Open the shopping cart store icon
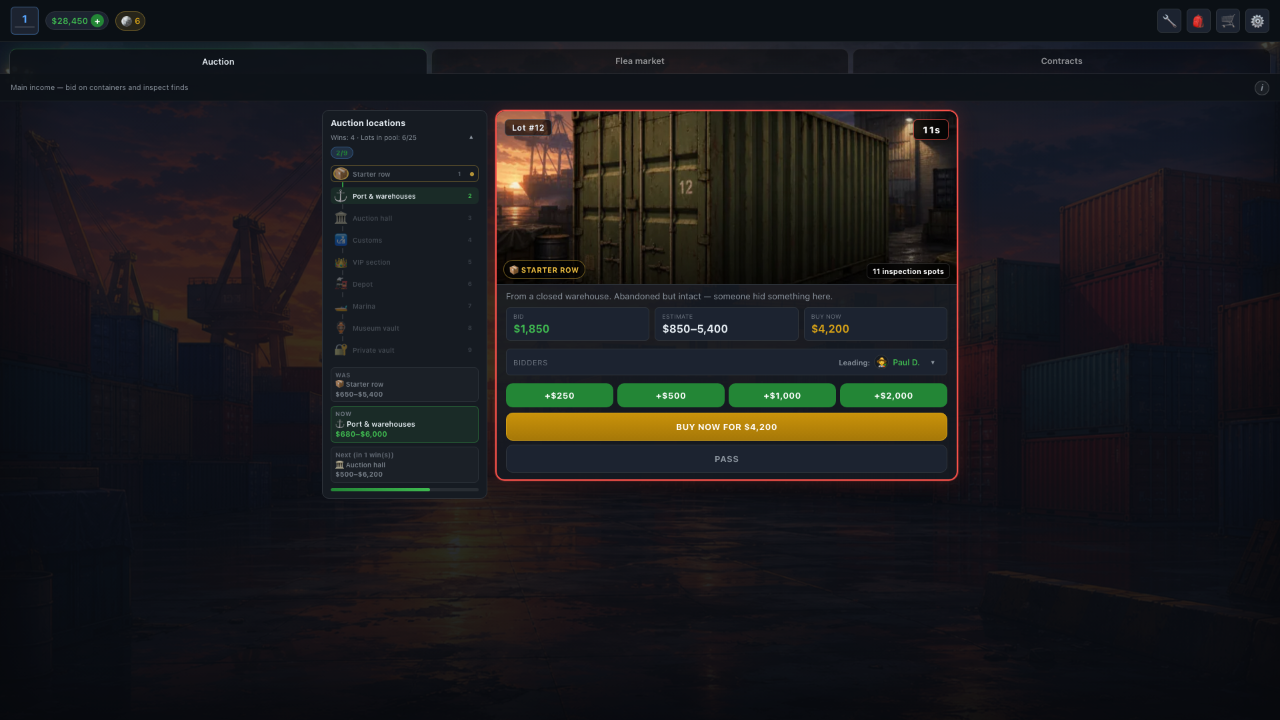Image resolution: width=1280 pixels, height=720 pixels. [1228, 21]
